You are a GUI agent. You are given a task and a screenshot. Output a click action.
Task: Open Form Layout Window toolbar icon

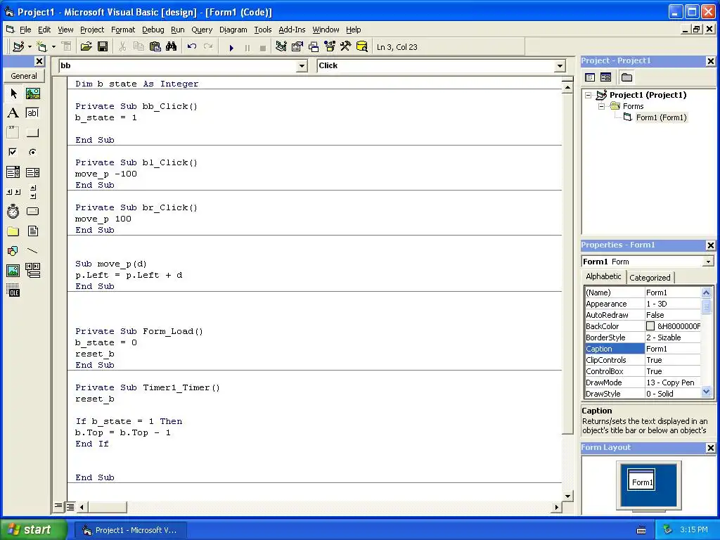click(314, 47)
